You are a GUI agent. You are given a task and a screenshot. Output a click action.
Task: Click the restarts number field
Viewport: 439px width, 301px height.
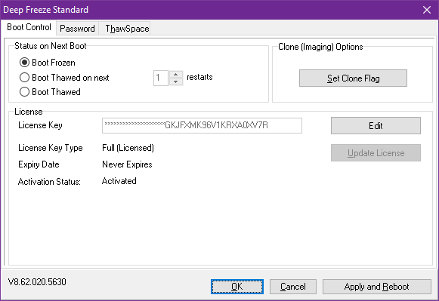tap(161, 78)
